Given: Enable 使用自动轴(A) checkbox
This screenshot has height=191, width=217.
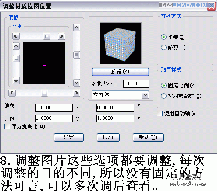Looking at the screenshot, I should [x=160, y=114].
